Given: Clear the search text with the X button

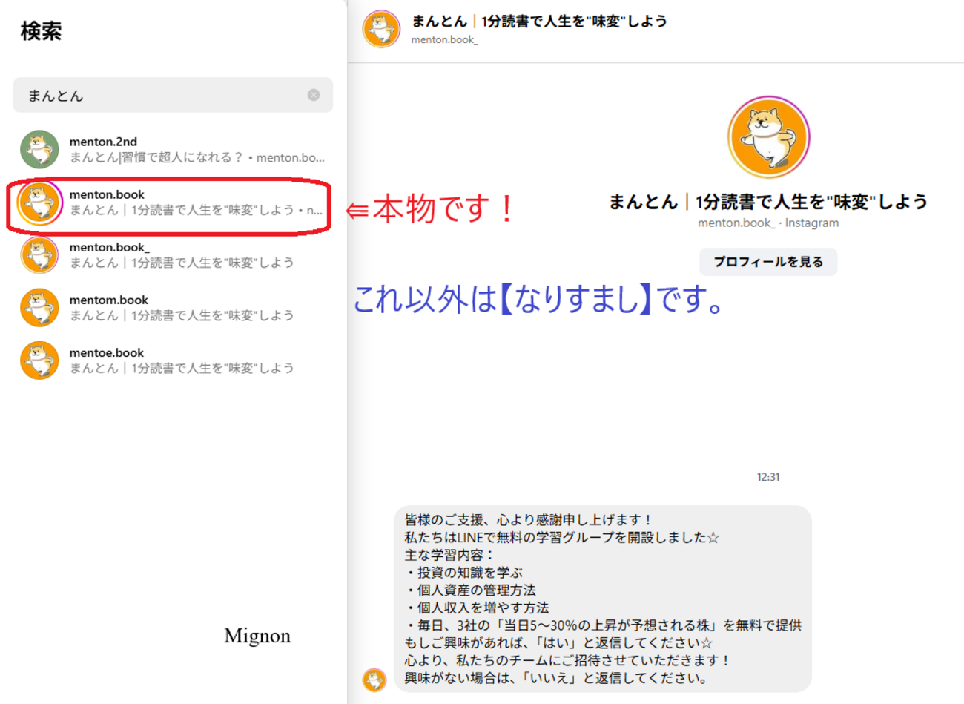Looking at the screenshot, I should tap(314, 95).
